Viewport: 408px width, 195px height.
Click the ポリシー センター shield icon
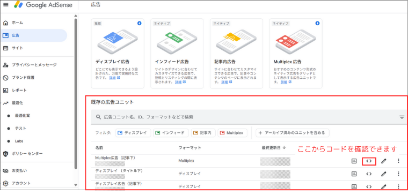[x=5, y=154]
